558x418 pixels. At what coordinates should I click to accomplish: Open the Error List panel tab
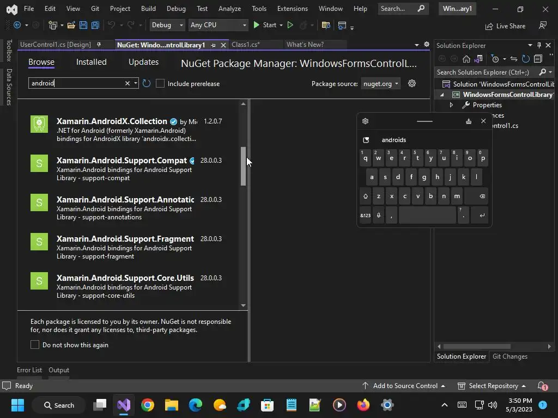tap(29, 370)
